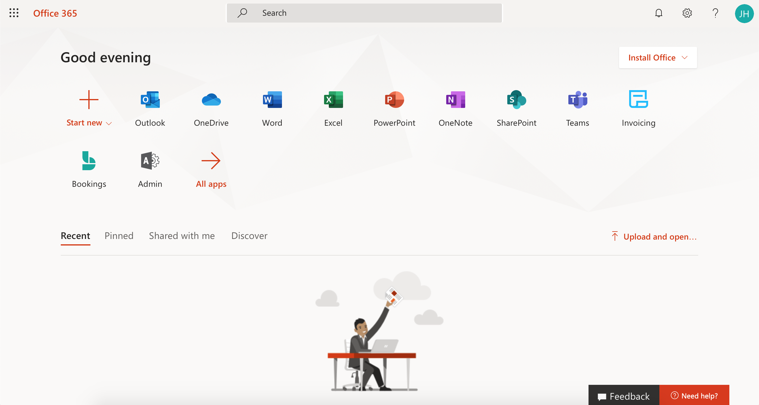Open SharePoint

pyautogui.click(x=516, y=109)
